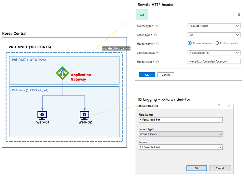Select the Custom header radio option
This screenshot has width=244, height=176.
coord(217,43)
